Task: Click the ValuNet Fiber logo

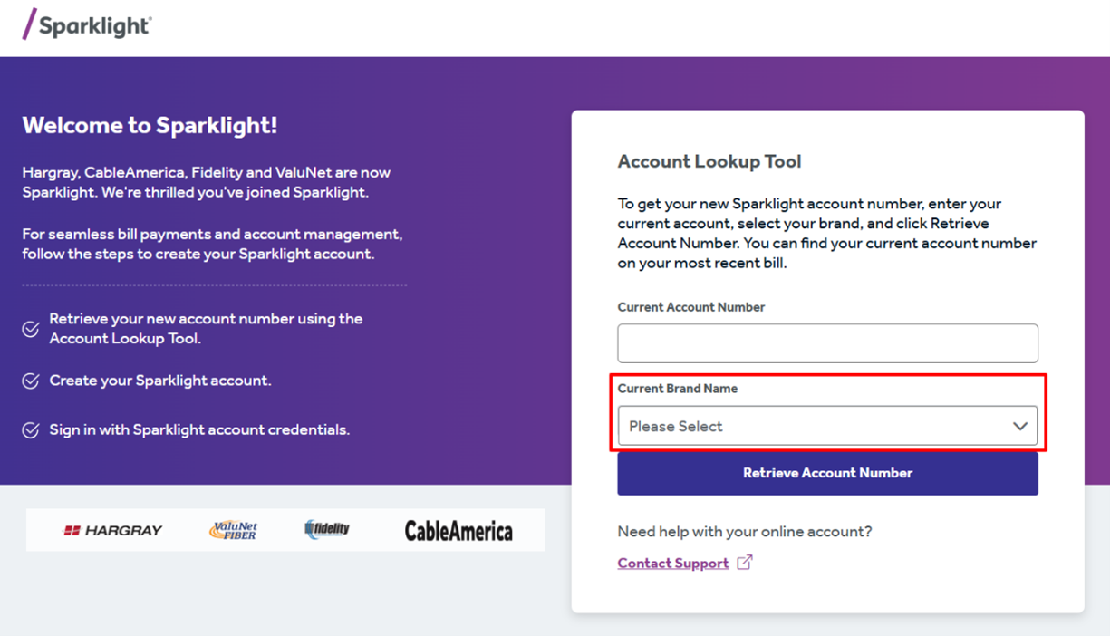Action: coord(234,530)
